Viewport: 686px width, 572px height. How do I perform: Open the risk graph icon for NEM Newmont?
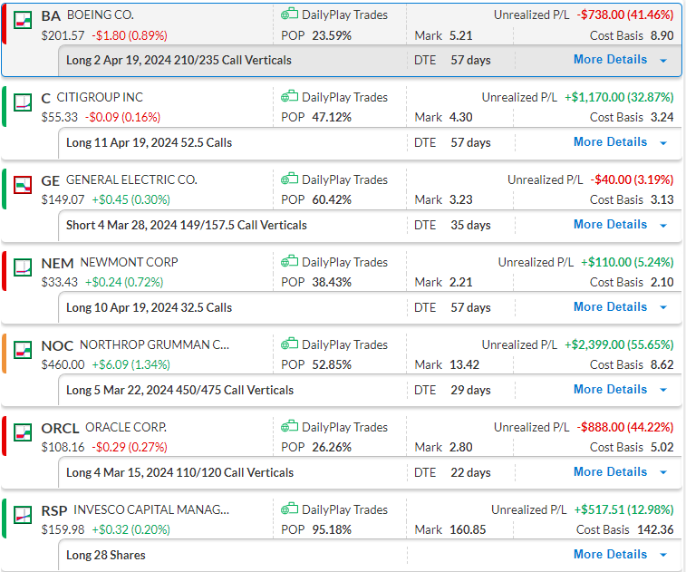[23, 267]
